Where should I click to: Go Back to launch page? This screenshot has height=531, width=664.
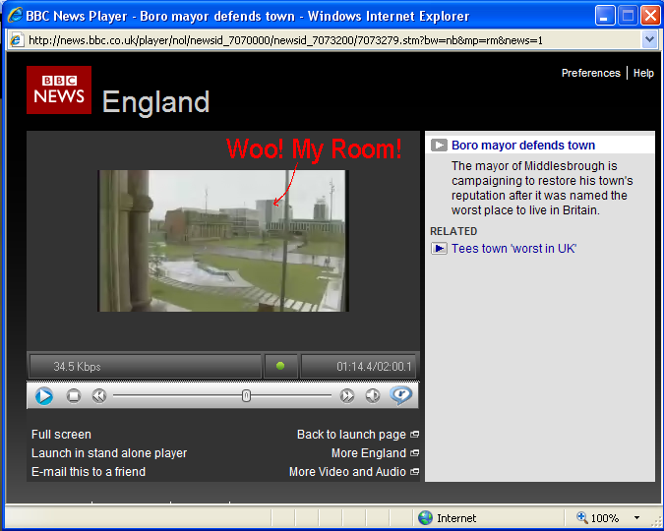tap(351, 435)
